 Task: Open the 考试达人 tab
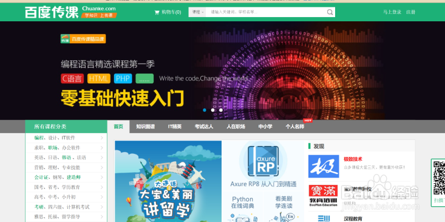coord(204,127)
